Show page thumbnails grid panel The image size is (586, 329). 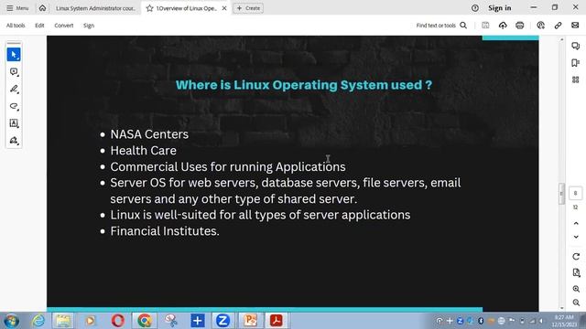(x=576, y=80)
